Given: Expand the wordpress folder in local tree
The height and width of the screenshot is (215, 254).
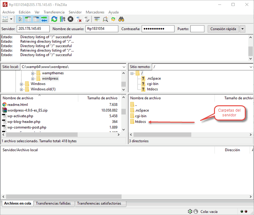Looking at the screenshot, I should 33,78.
